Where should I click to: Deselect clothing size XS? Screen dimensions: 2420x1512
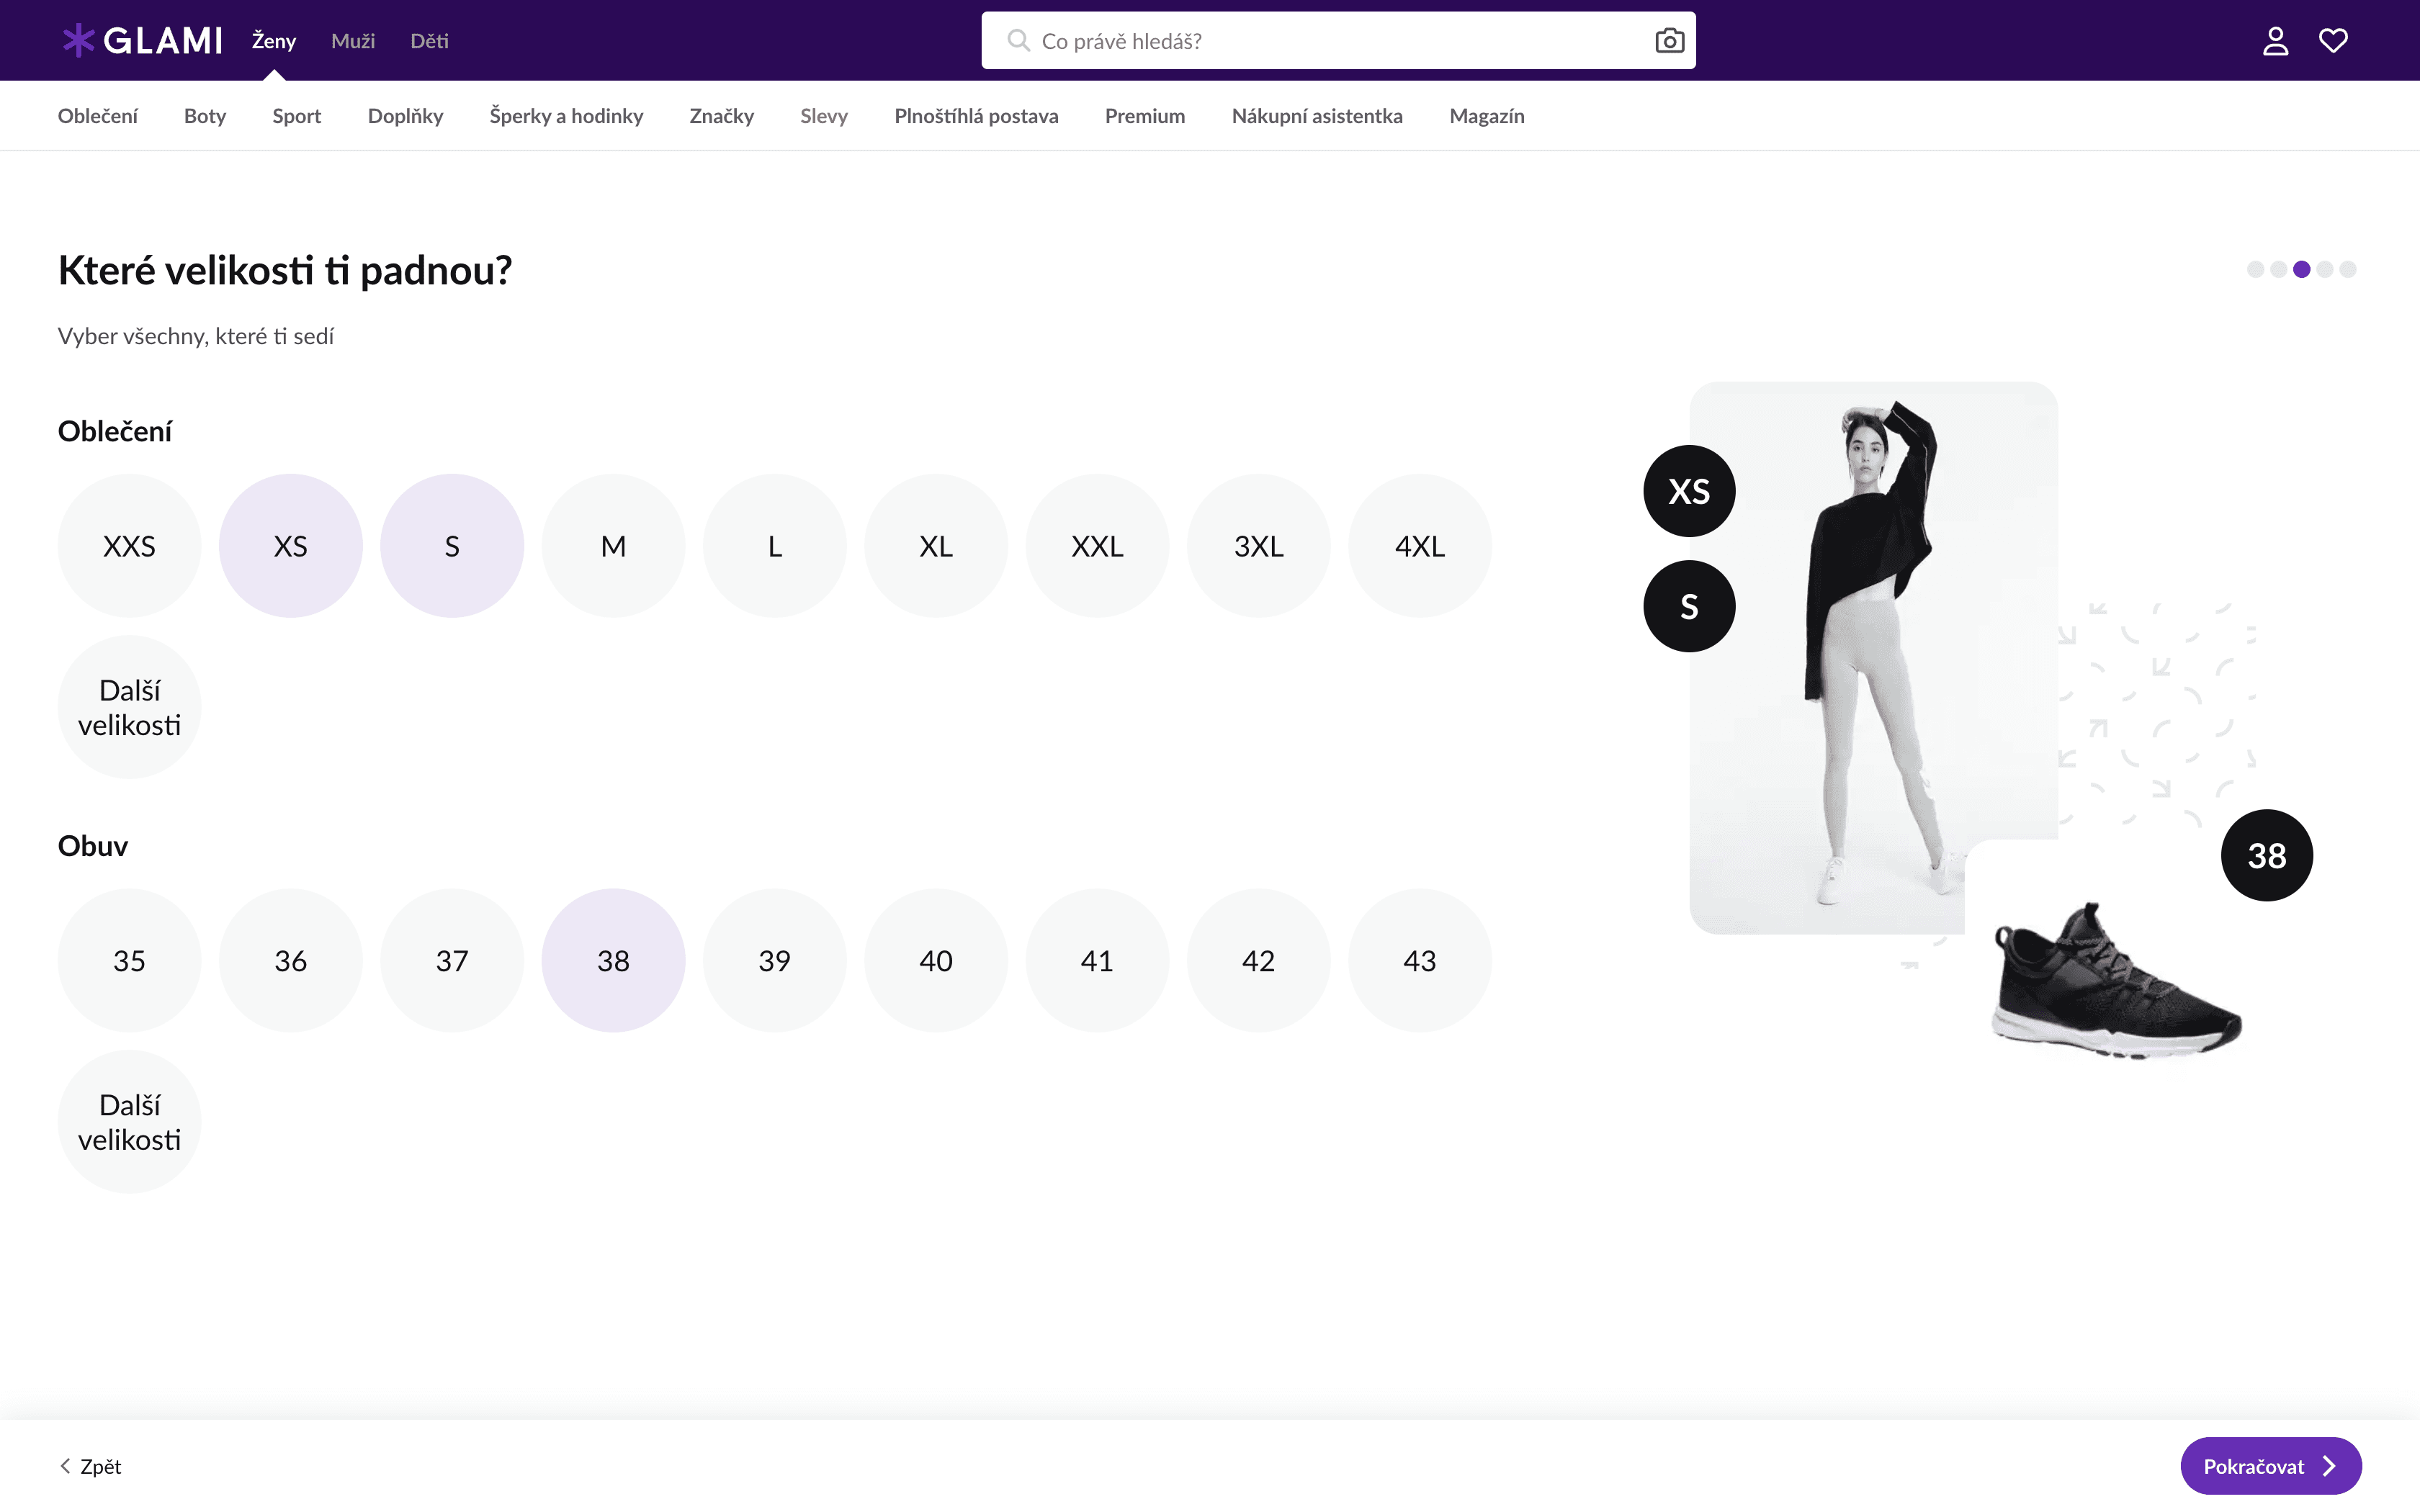click(x=290, y=546)
